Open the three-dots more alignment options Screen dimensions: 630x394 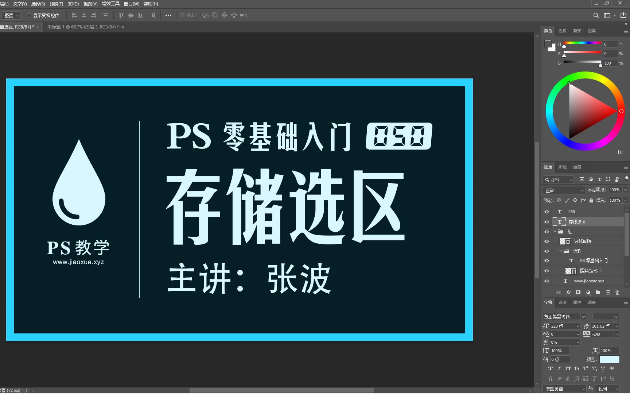(x=168, y=15)
